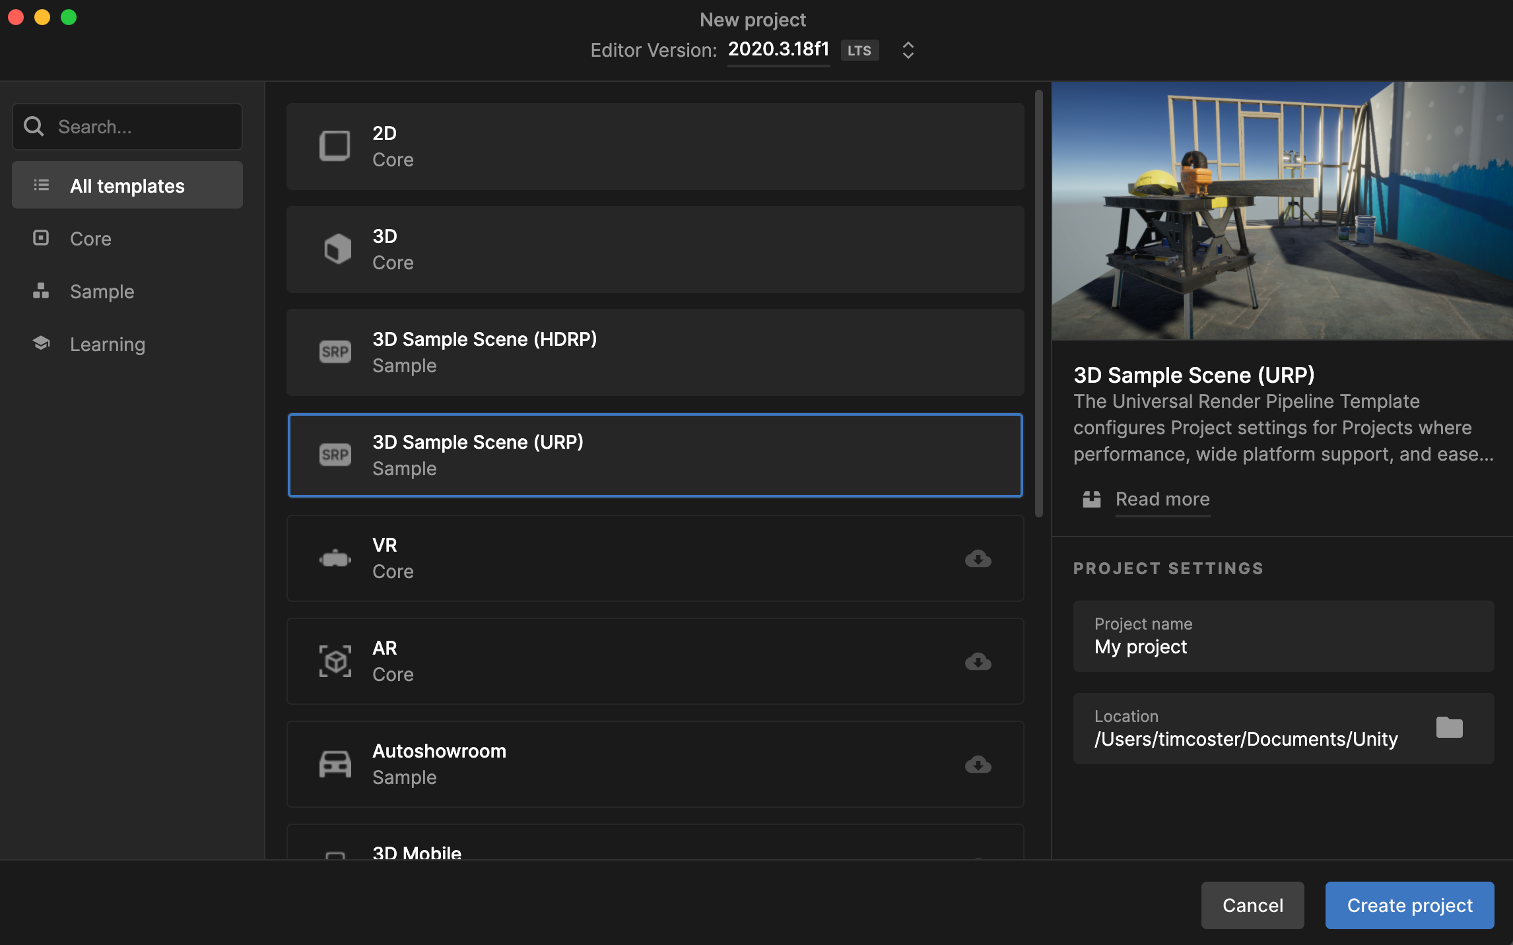Show the Sample templates category
This screenshot has height=945, width=1513.
pos(102,292)
